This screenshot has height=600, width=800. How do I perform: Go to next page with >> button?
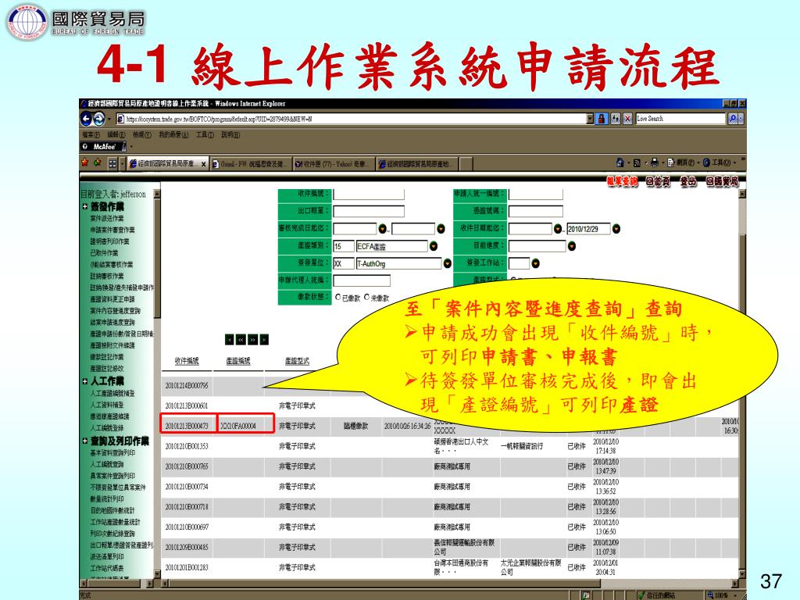[252, 340]
